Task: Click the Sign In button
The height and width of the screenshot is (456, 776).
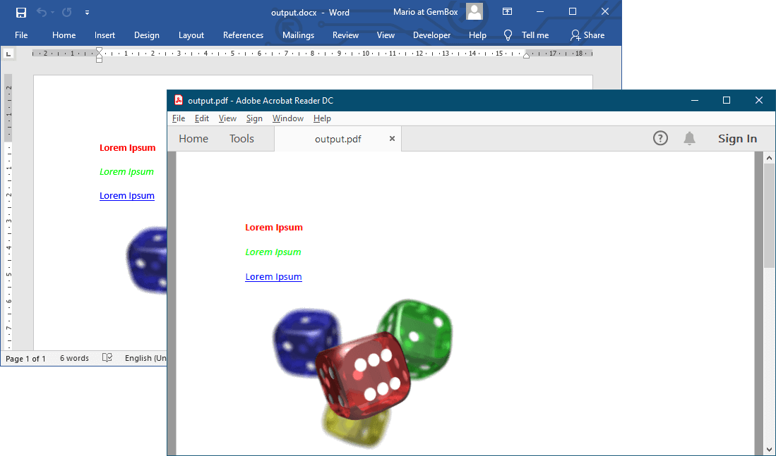Action: click(737, 139)
